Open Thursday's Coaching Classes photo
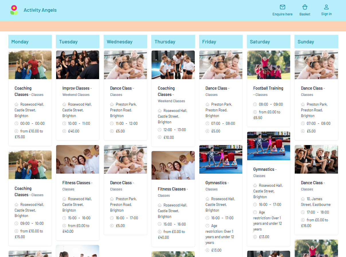 click(173, 65)
